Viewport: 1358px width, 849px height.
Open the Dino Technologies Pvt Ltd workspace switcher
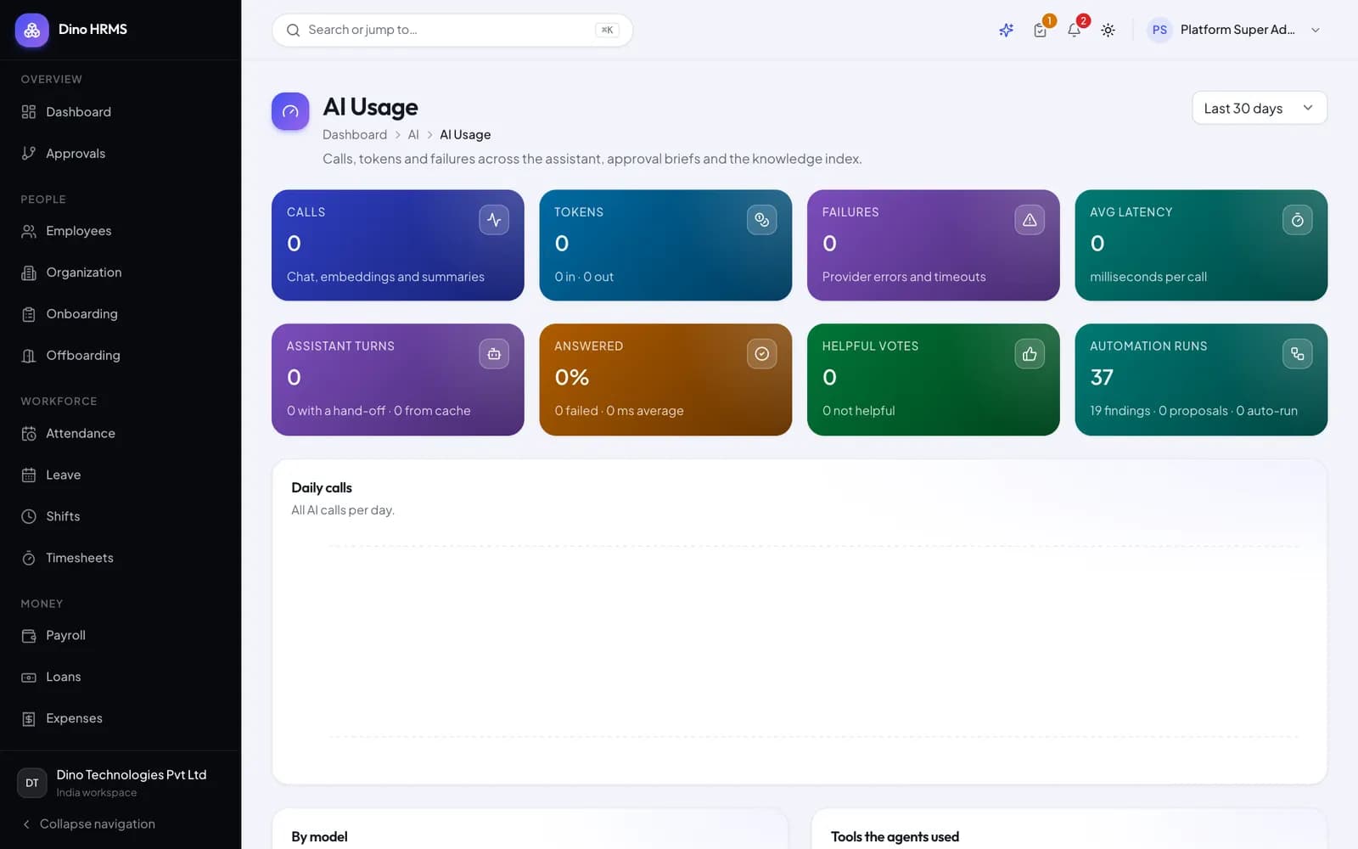point(121,782)
